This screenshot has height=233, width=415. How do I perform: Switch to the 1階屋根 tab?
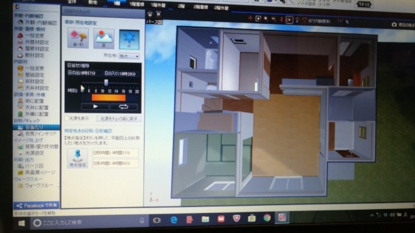coord(137,5)
